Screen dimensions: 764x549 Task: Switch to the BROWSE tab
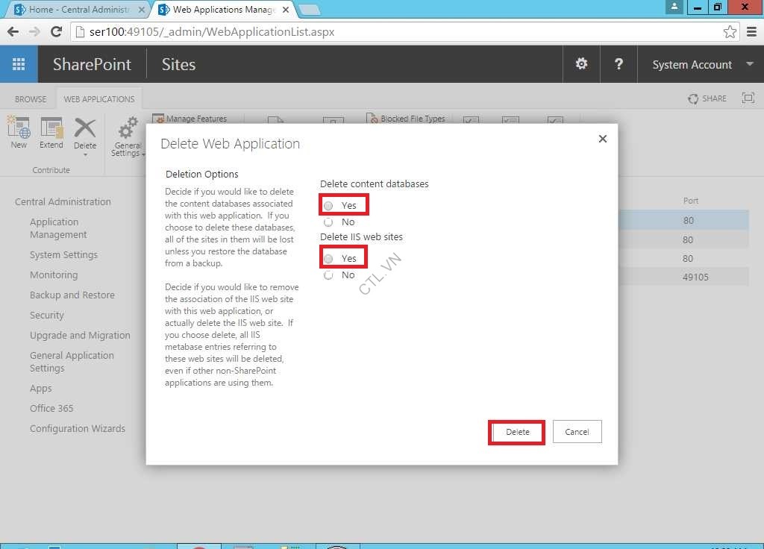coord(31,98)
